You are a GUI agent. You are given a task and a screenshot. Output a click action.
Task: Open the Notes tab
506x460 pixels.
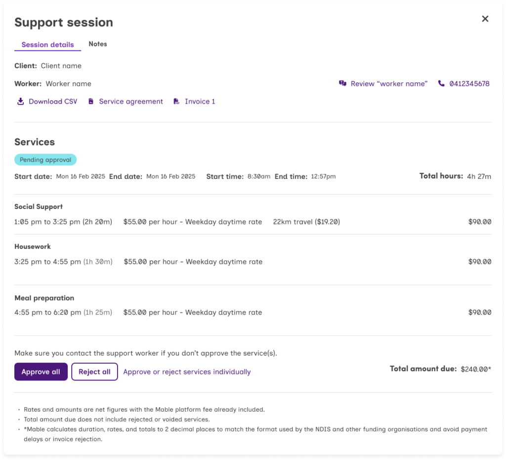point(98,44)
